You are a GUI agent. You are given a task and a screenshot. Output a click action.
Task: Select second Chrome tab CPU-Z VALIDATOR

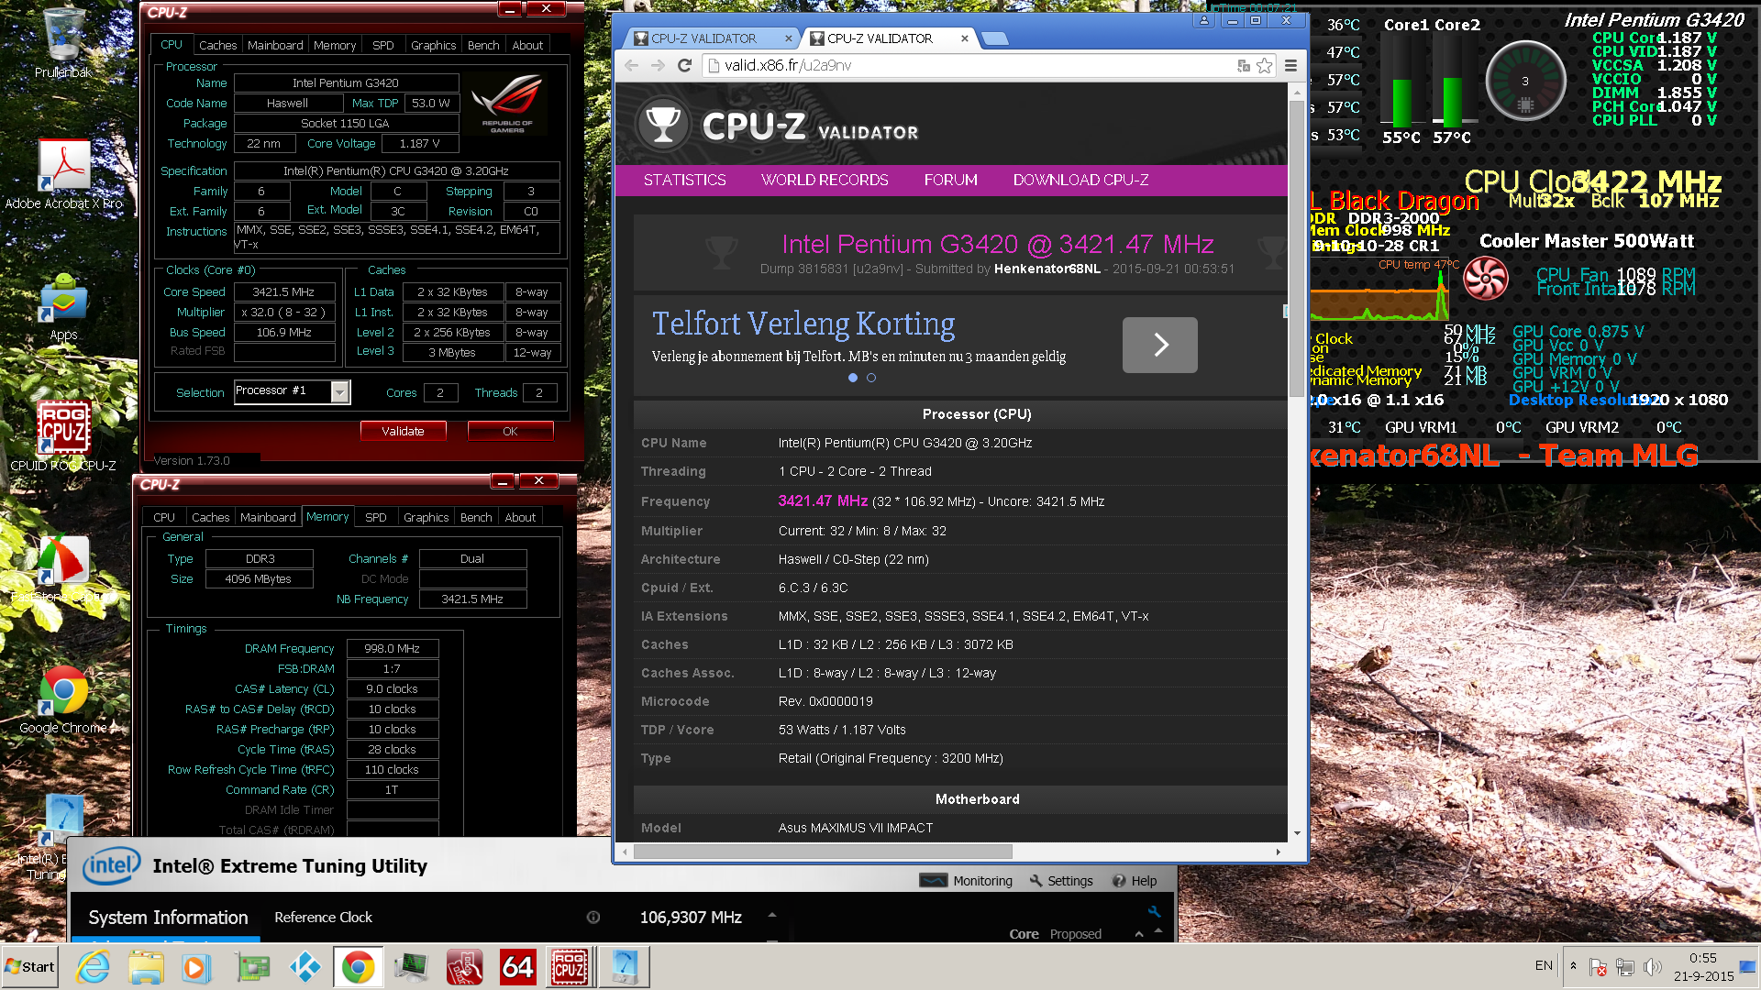point(879,38)
